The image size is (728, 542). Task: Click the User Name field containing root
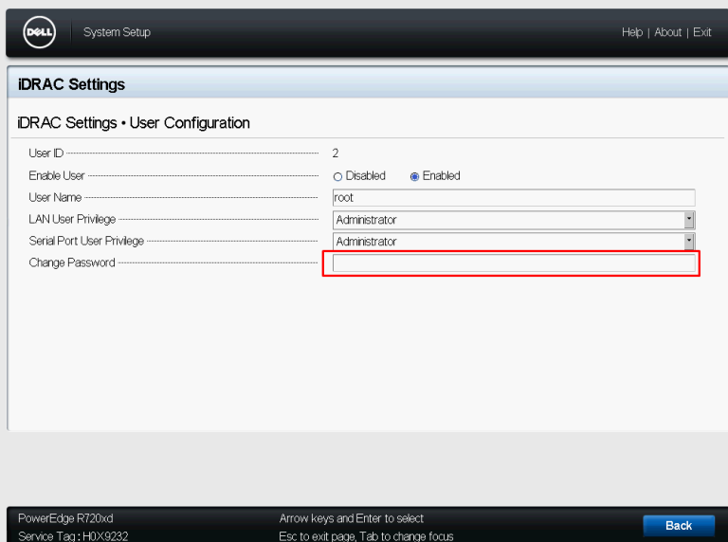pyautogui.click(x=513, y=198)
